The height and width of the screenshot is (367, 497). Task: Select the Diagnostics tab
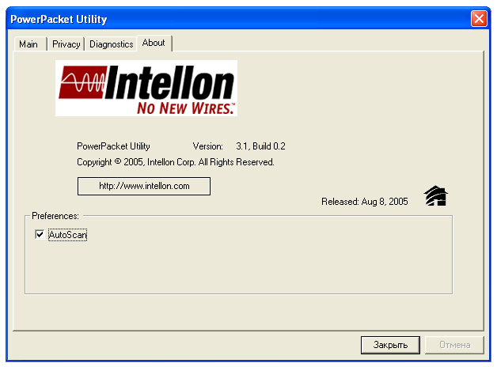(x=111, y=44)
